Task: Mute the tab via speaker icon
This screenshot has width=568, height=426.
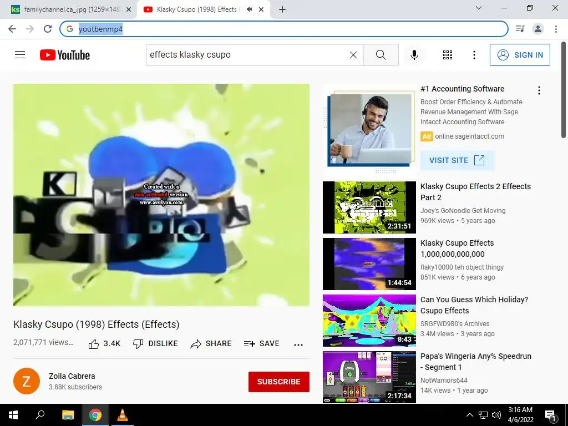Action: tap(249, 9)
